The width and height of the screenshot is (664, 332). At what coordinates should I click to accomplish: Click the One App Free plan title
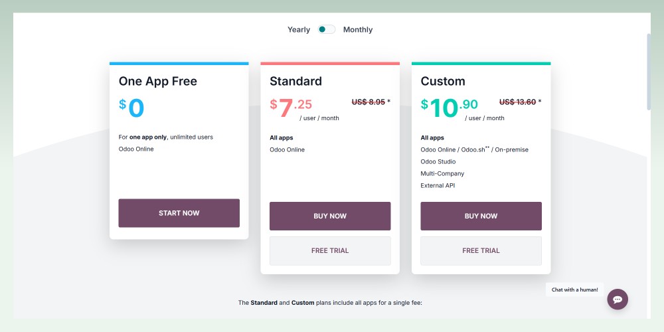[x=158, y=81]
